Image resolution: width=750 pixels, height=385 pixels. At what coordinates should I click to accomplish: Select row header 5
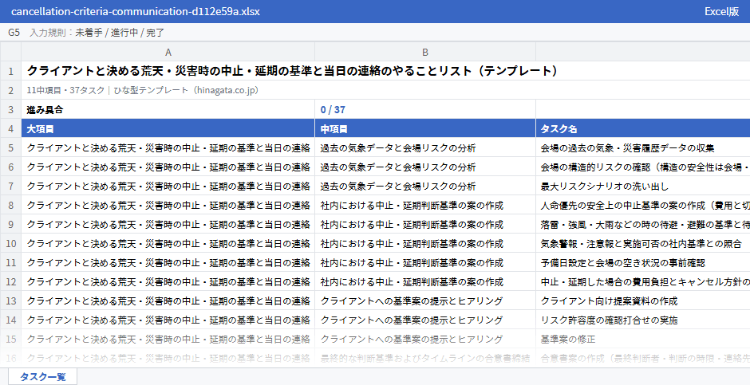[x=10, y=147]
